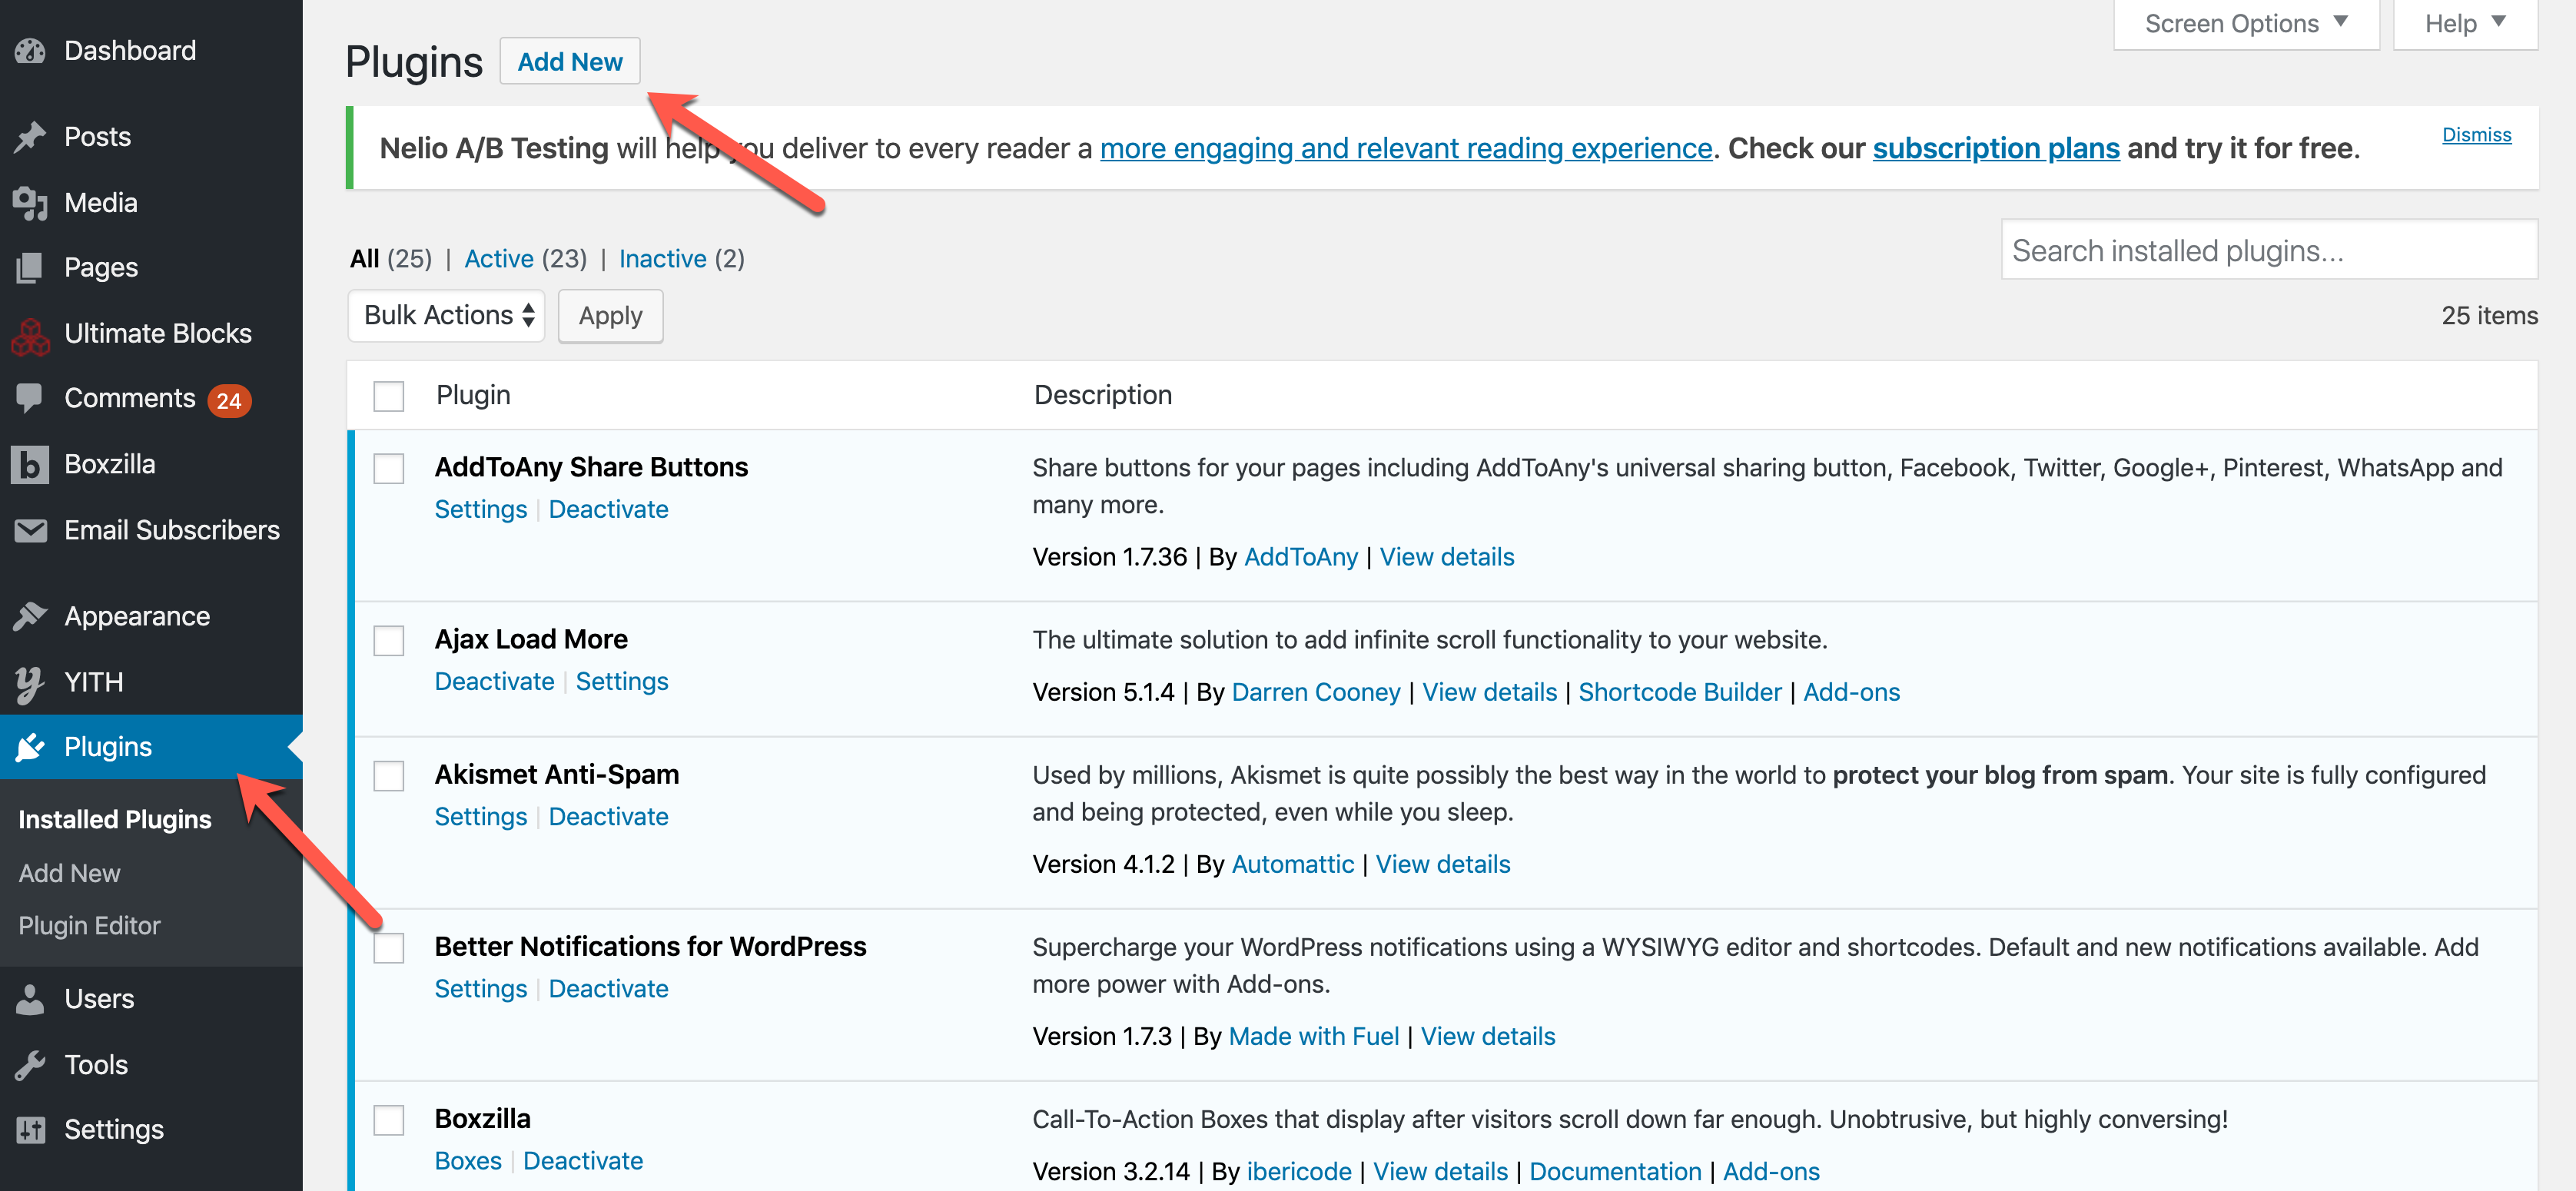View details for Better Notifications for WordPress
Screen dimensions: 2576x1191
click(1487, 1037)
